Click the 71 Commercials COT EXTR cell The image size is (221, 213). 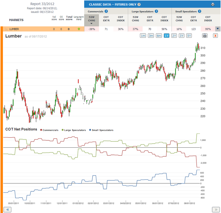click(106, 29)
